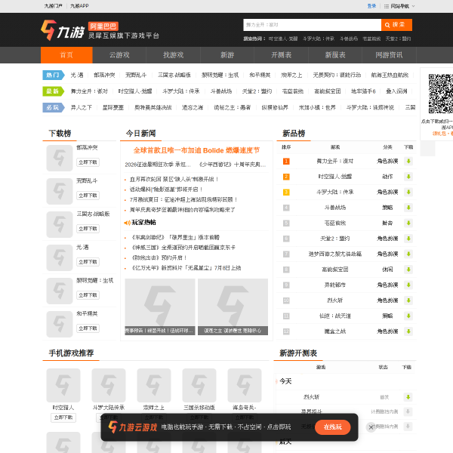Click download arrow for rank 12 魔盒之战
Screen dimensions: 453x453
408,331
